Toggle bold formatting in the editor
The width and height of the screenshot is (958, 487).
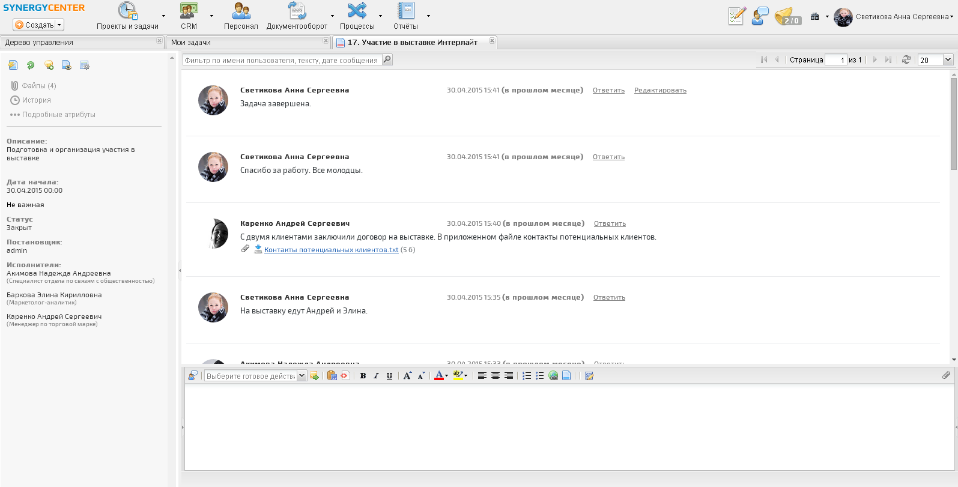(363, 376)
